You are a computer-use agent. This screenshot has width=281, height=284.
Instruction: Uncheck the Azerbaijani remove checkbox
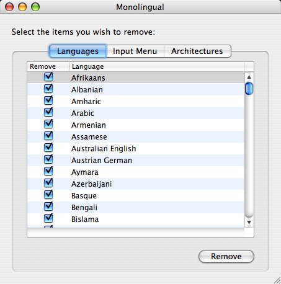tap(48, 184)
